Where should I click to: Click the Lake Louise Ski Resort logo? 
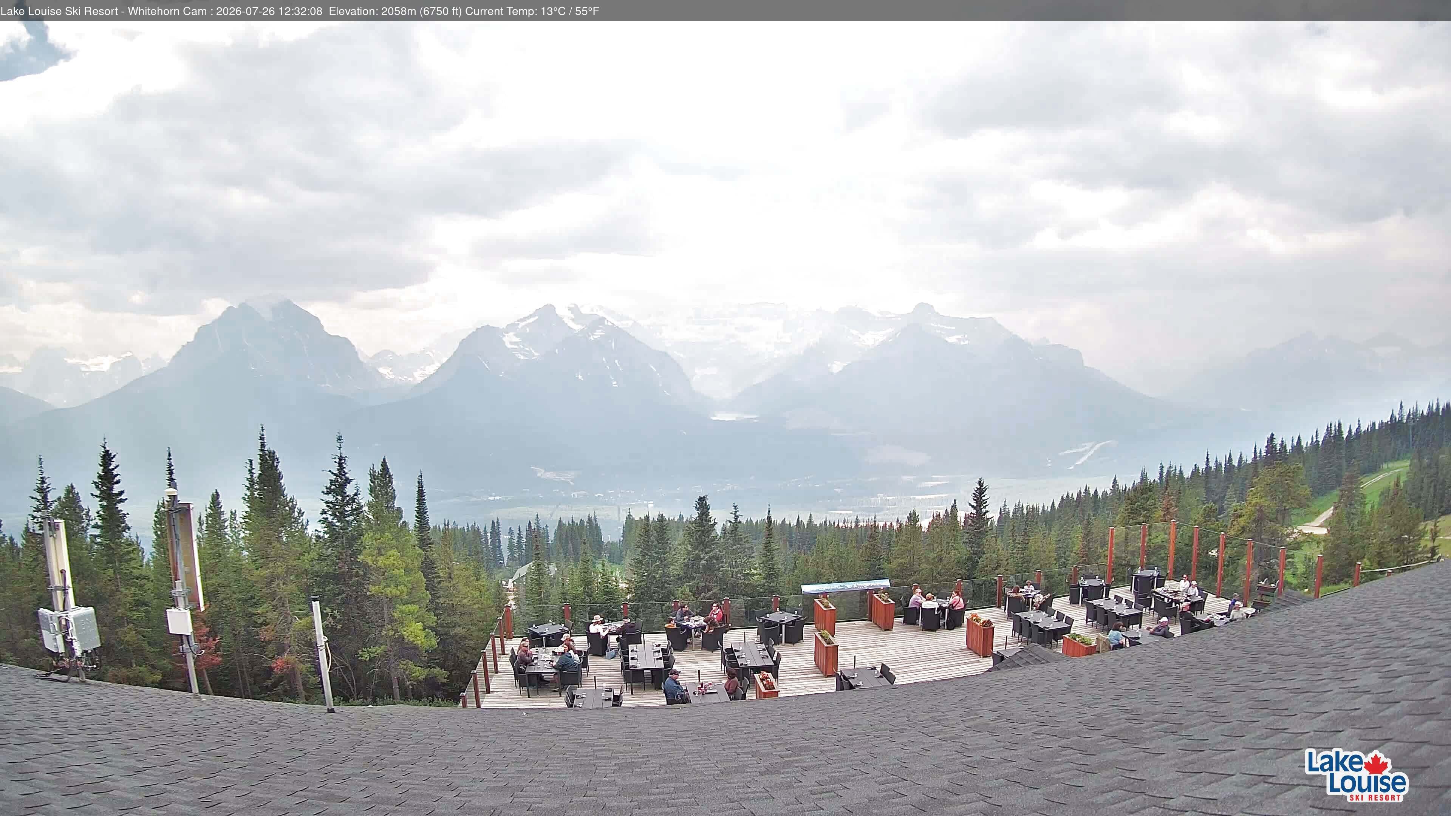(1357, 775)
